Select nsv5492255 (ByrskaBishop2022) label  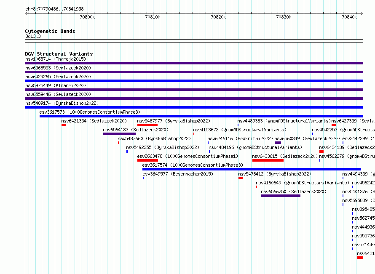point(163,147)
